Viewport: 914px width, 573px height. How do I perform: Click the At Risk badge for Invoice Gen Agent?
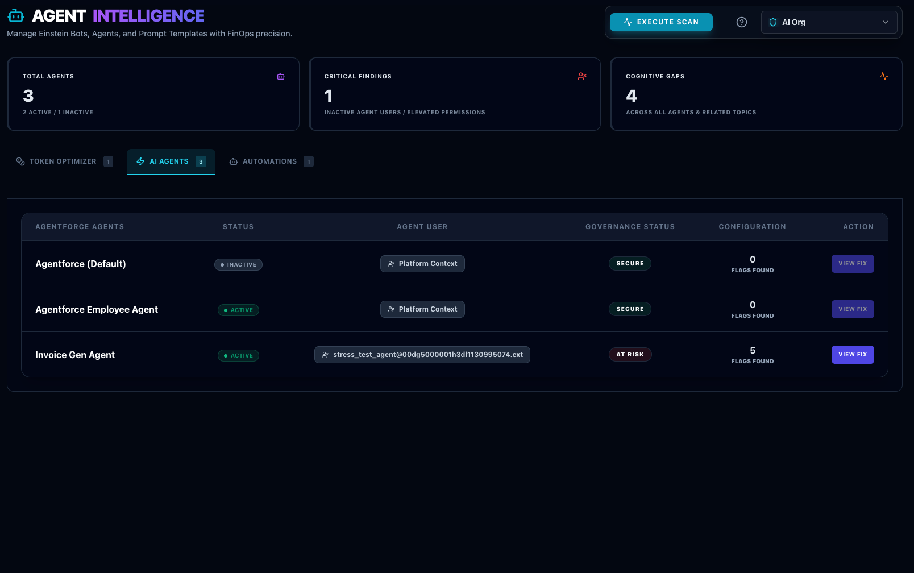point(630,355)
